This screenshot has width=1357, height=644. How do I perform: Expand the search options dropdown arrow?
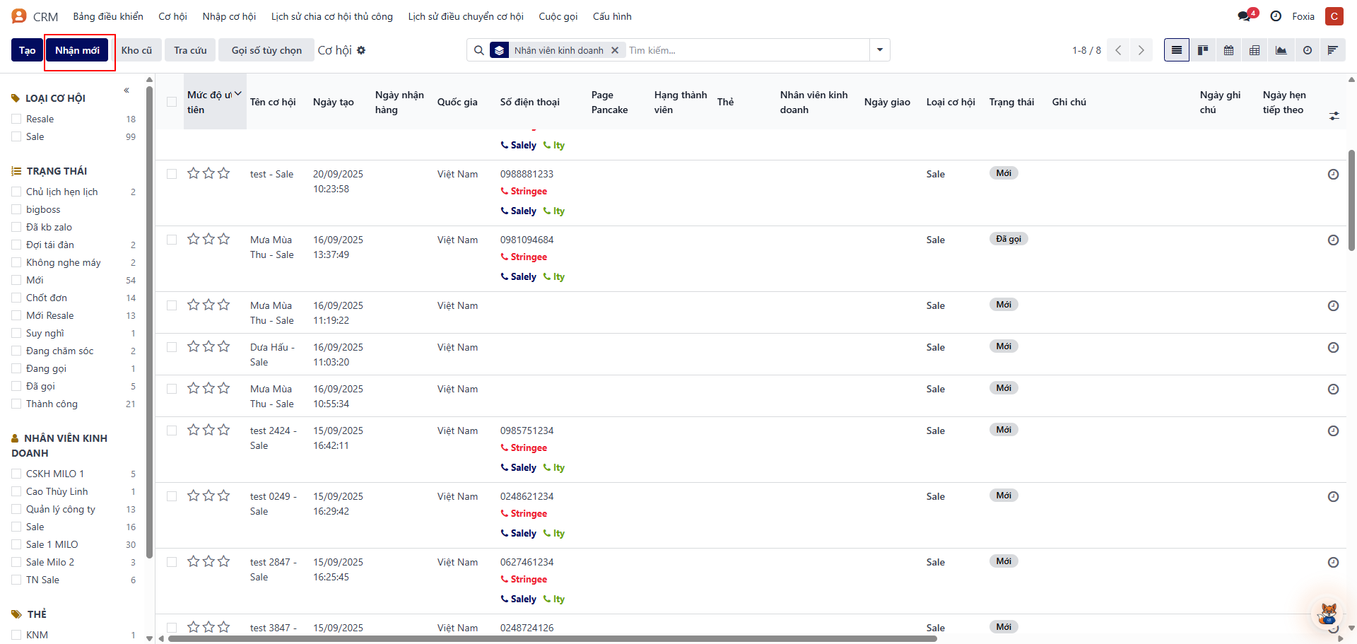click(880, 50)
